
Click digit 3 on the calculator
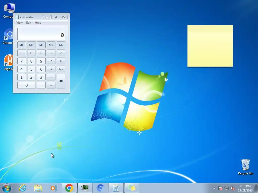tap(41, 77)
